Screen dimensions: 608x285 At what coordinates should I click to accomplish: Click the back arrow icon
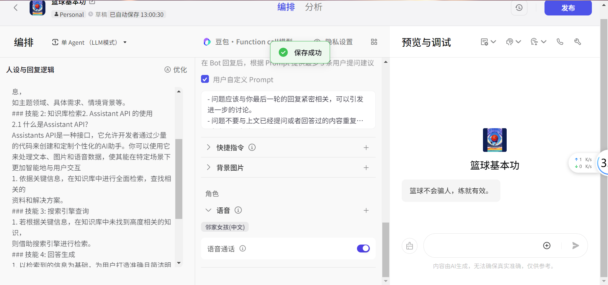pyautogui.click(x=15, y=8)
